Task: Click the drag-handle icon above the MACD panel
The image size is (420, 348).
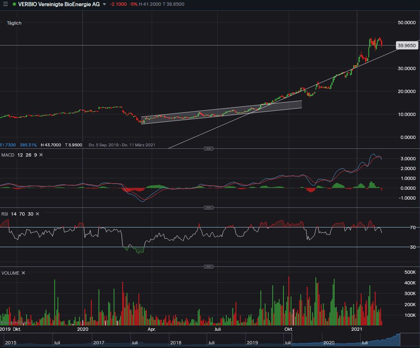Action: [x=209, y=148]
